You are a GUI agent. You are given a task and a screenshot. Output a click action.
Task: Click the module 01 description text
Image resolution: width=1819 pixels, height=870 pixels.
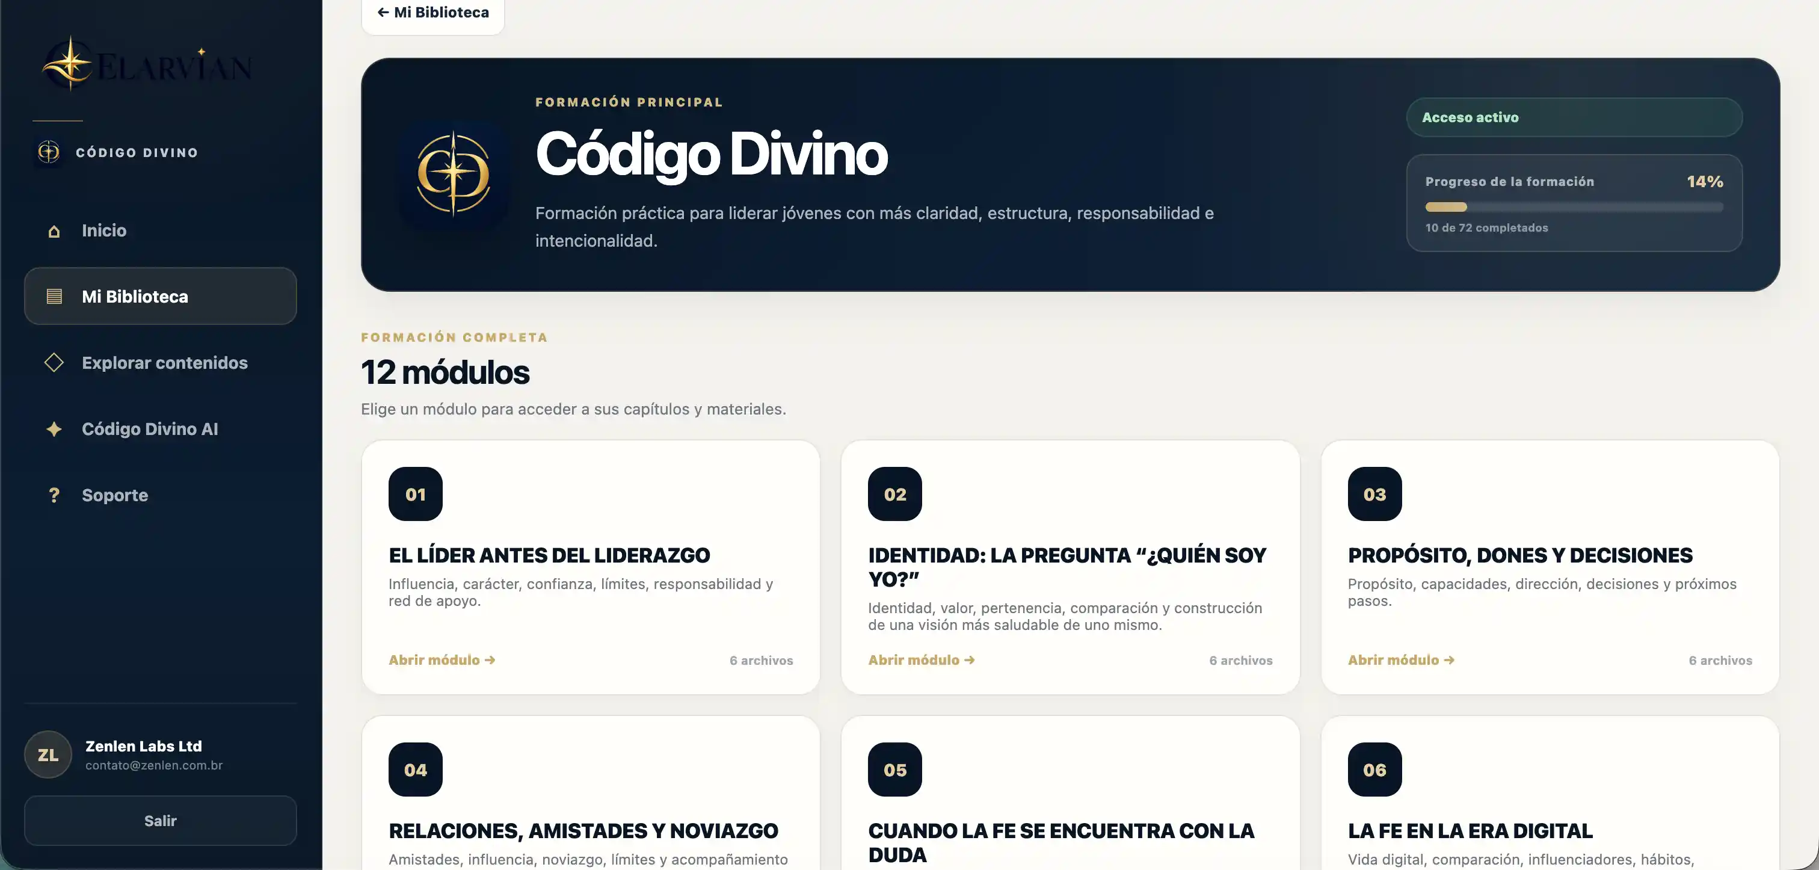580,593
